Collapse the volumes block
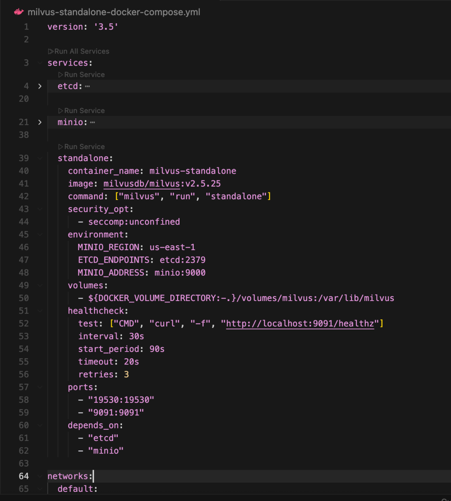The height and width of the screenshot is (501, 451). 40,285
